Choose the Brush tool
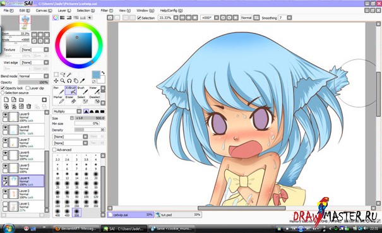 tap(83, 90)
